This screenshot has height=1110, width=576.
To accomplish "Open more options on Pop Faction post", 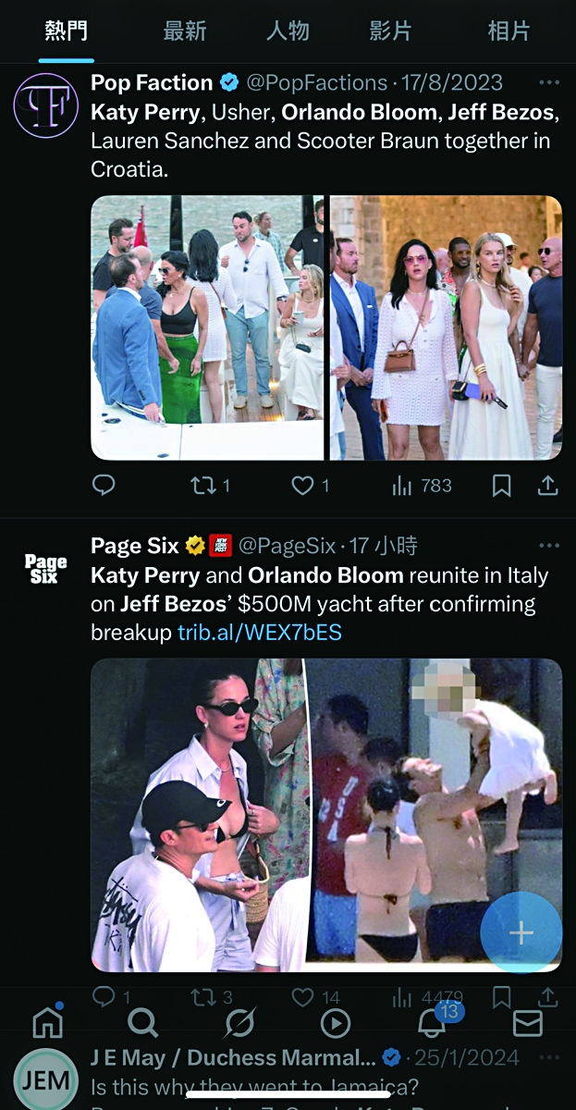I will (549, 82).
